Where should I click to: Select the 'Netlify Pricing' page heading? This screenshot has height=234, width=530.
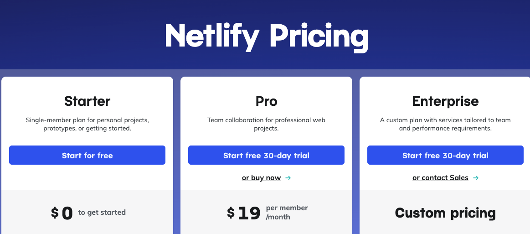click(x=266, y=36)
